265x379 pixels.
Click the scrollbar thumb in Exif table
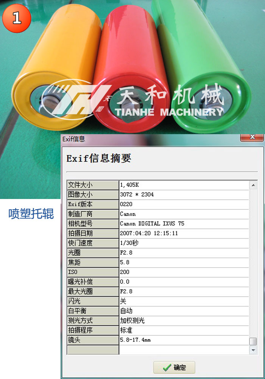253,341
